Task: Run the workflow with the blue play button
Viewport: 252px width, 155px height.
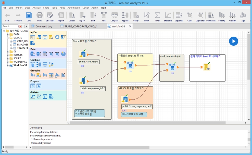Action: [x=234, y=41]
